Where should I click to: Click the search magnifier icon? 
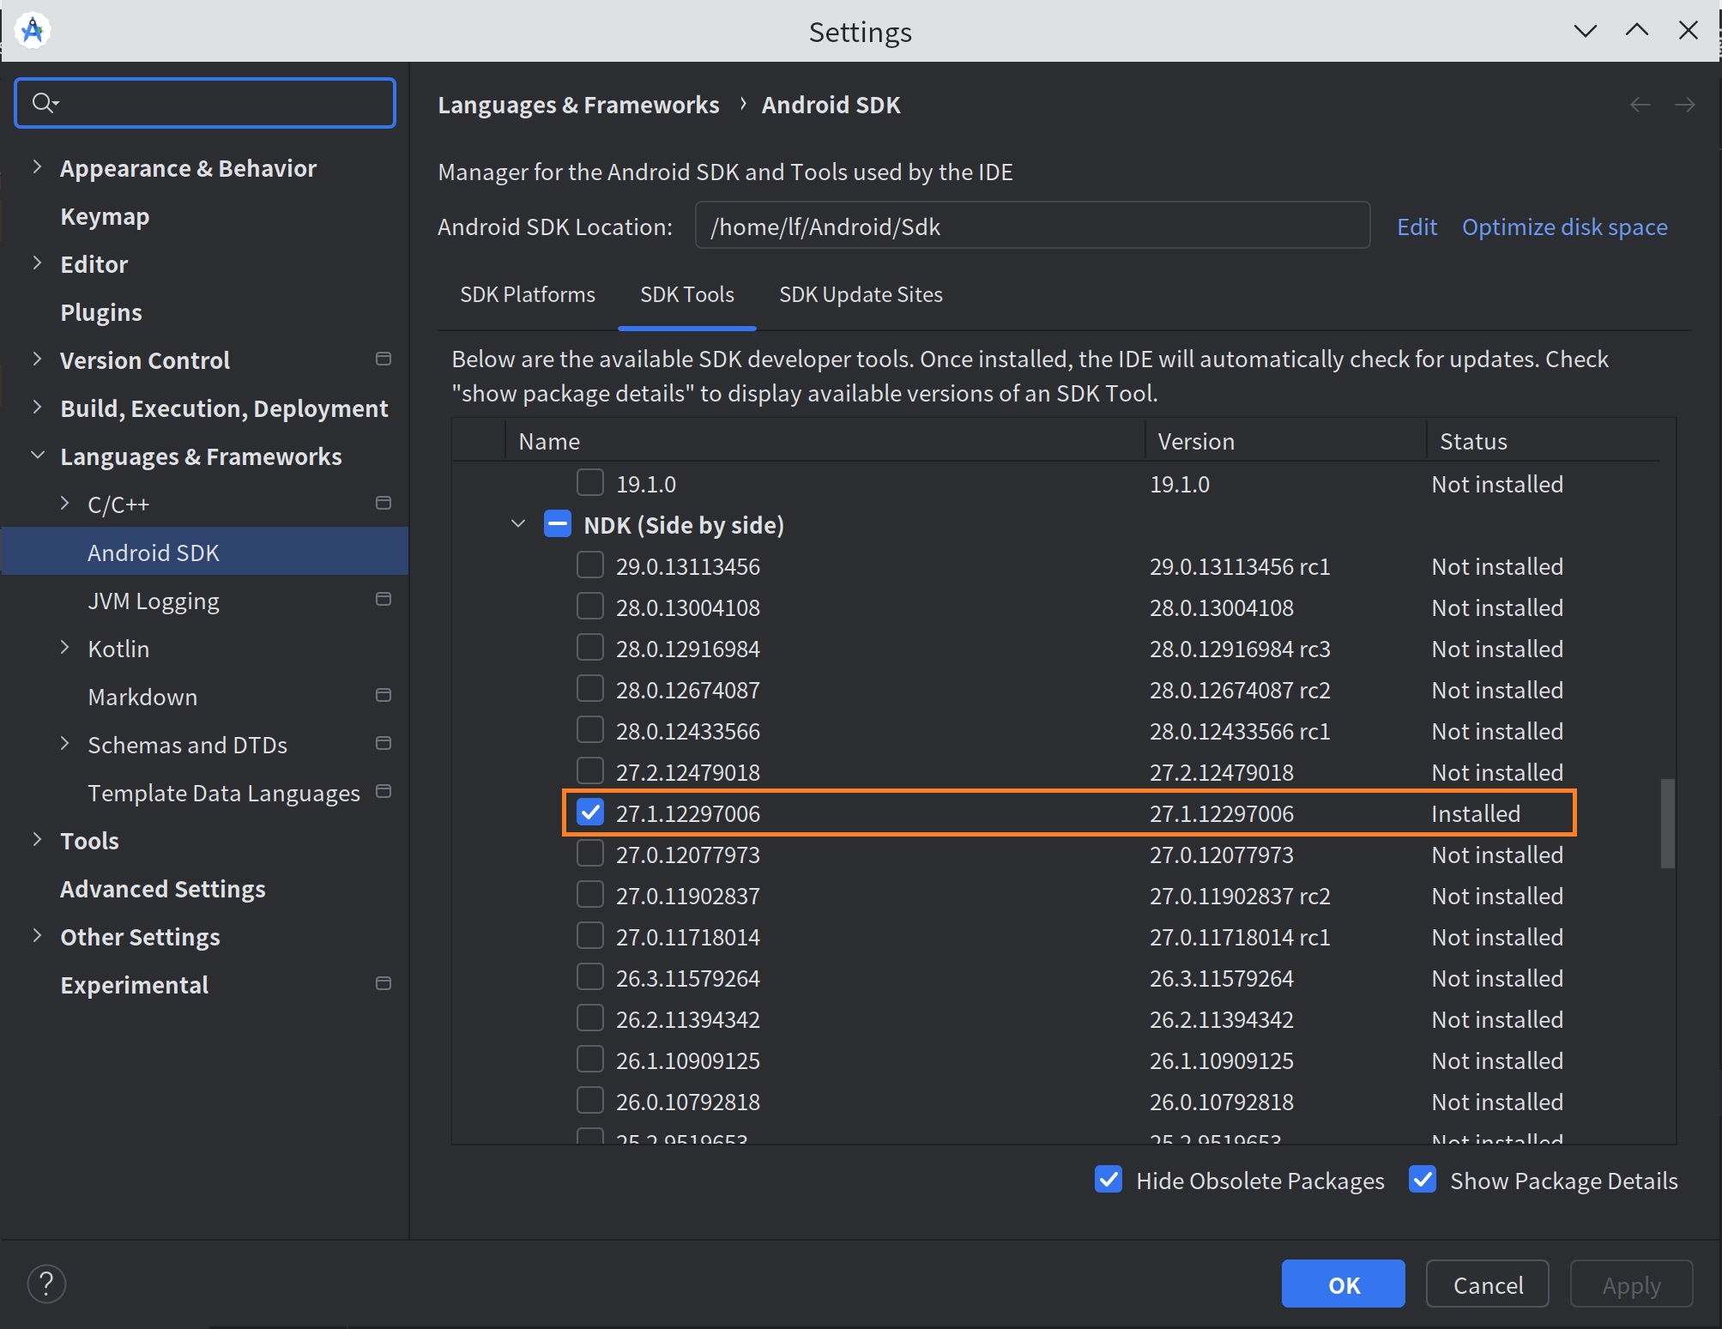43,103
